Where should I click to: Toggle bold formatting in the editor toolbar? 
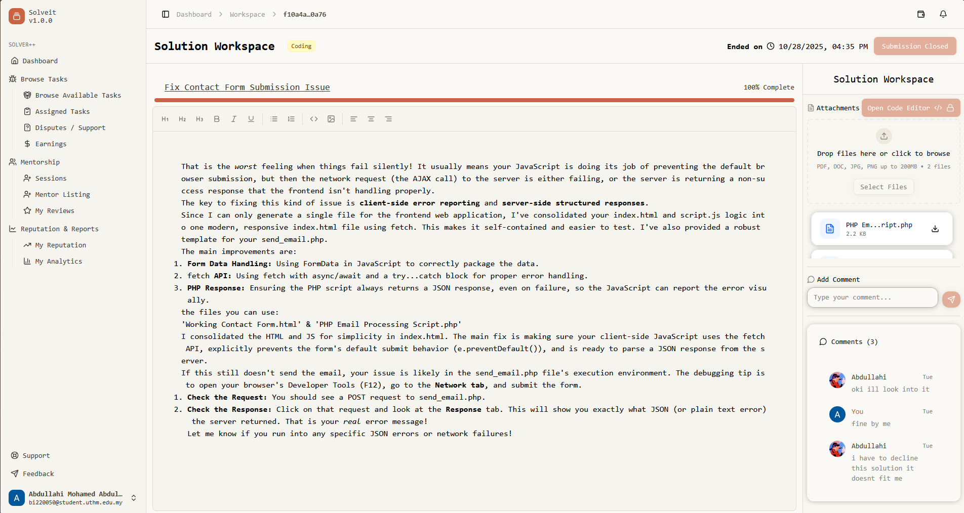pos(217,119)
